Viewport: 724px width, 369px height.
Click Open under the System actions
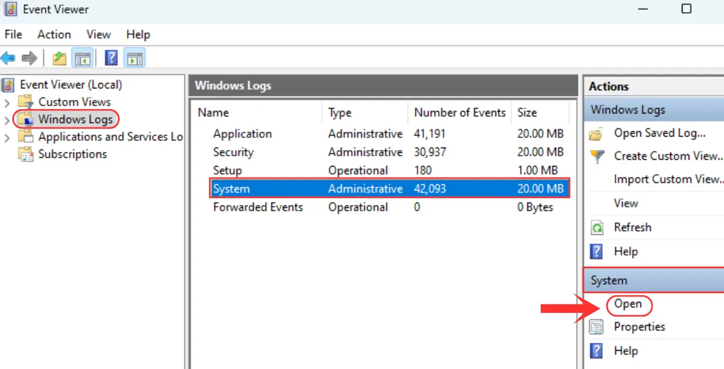(628, 304)
